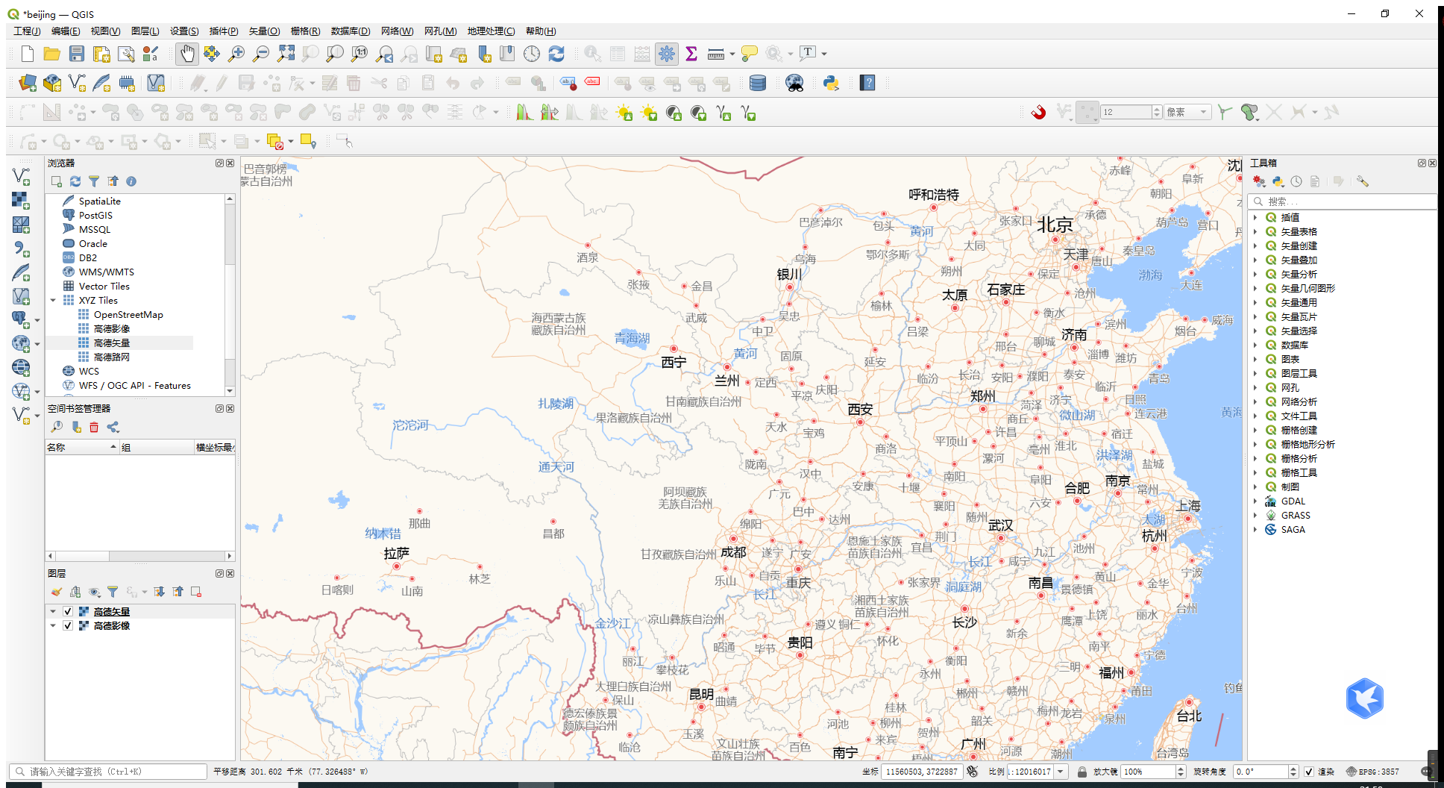This screenshot has height=788, width=1444.
Task: Open the Data Source Manager icon
Action: [x=28, y=83]
